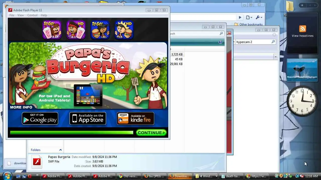Image resolution: width=321 pixels, height=180 pixels.
Task: Launch Opera from quick launch
Action: click(x=30, y=176)
